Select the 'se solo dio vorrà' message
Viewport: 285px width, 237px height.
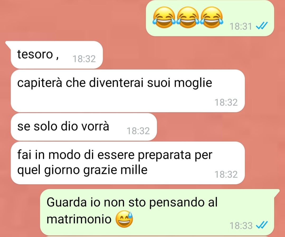(x=84, y=127)
